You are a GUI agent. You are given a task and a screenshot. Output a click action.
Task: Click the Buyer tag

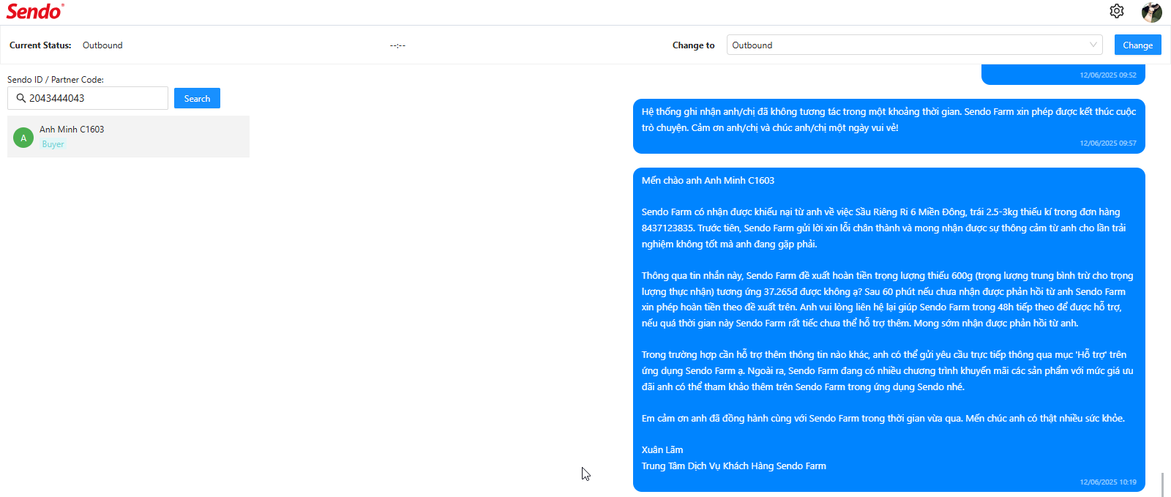tap(53, 144)
